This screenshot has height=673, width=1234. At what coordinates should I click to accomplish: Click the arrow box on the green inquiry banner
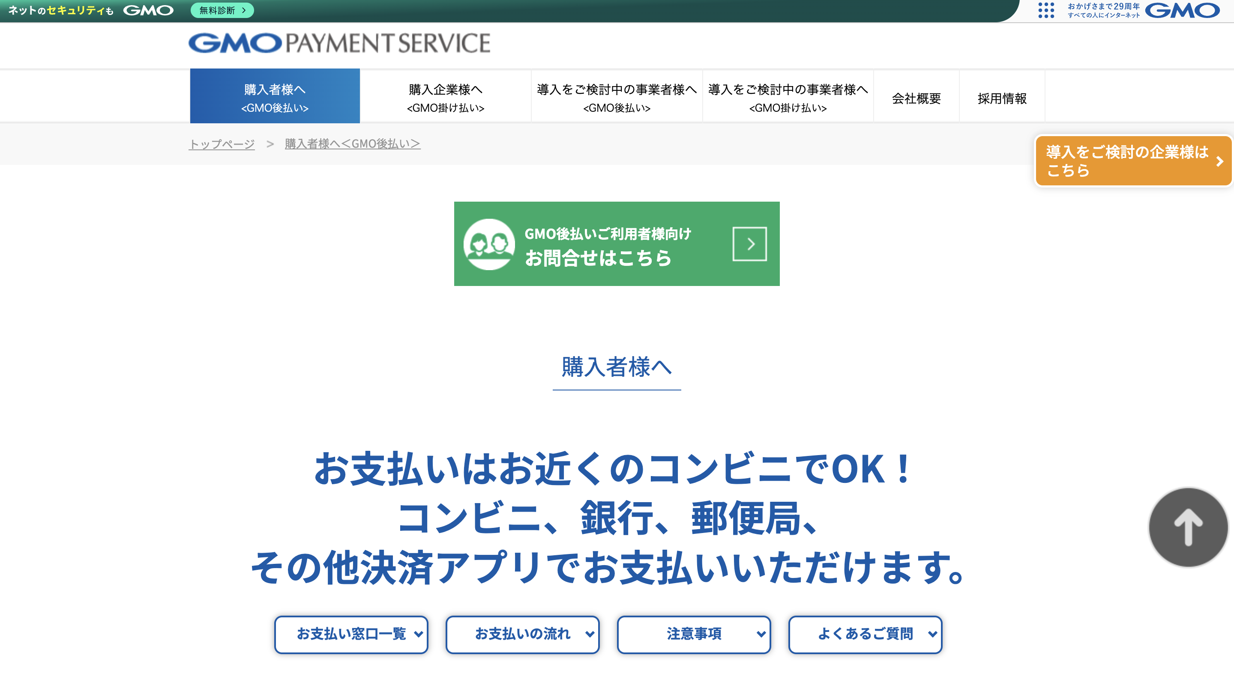tap(750, 244)
